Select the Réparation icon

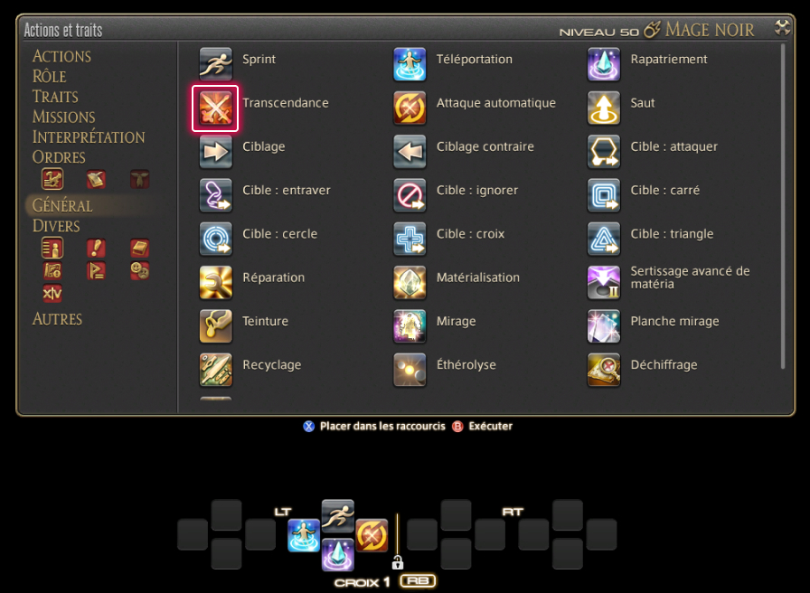pyautogui.click(x=215, y=283)
